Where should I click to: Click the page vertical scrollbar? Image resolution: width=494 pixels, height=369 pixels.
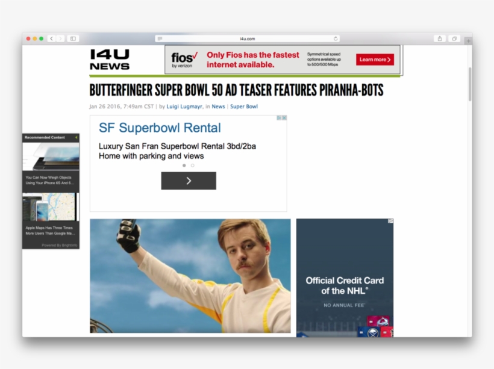coord(470,84)
